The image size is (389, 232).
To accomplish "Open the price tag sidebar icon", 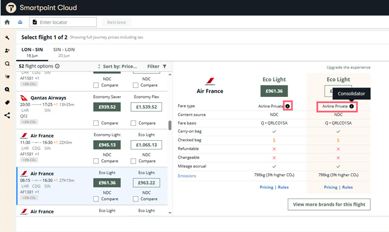I will tap(7, 102).
